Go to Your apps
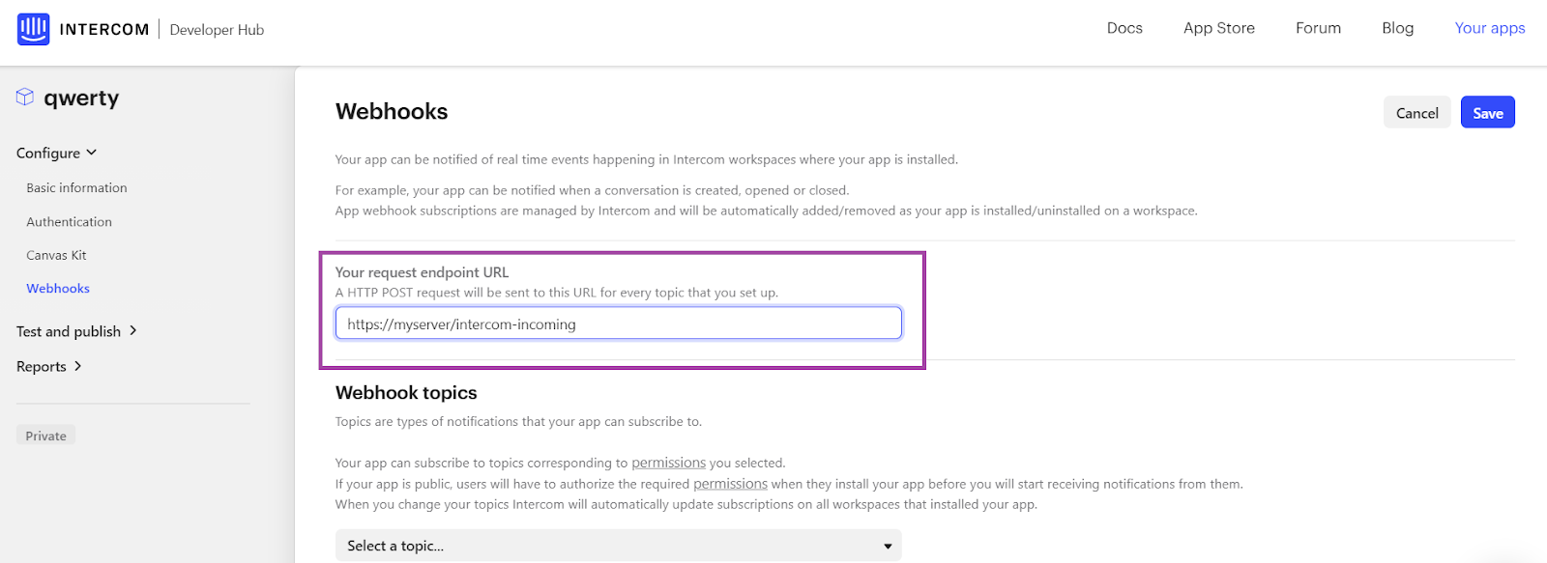The width and height of the screenshot is (1547, 563). point(1489,28)
